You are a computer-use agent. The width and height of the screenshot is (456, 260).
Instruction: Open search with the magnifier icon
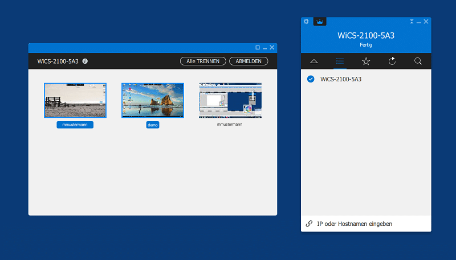pos(418,61)
